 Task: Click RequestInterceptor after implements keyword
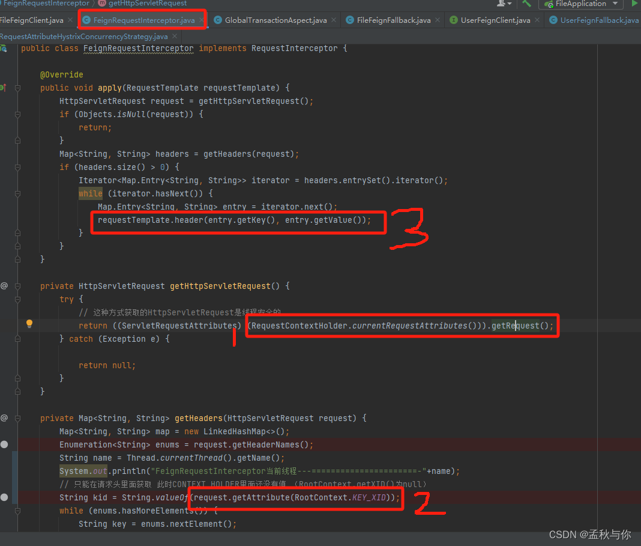[x=294, y=48]
